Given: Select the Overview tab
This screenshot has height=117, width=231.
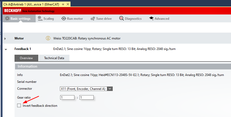Looking at the screenshot, I should tap(26, 58).
